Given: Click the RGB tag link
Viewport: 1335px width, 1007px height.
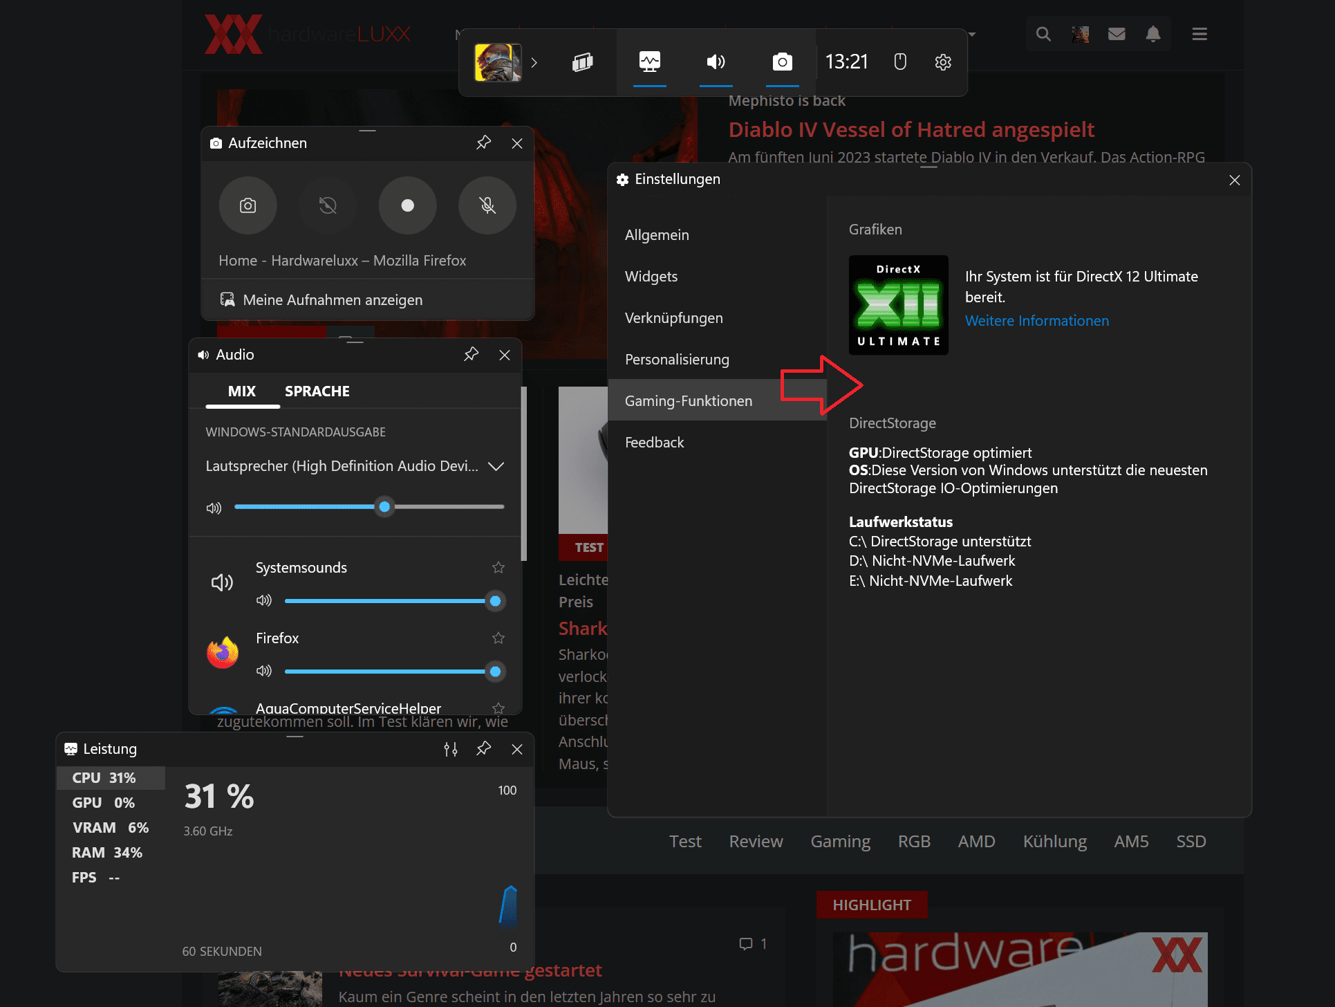Looking at the screenshot, I should coord(914,842).
